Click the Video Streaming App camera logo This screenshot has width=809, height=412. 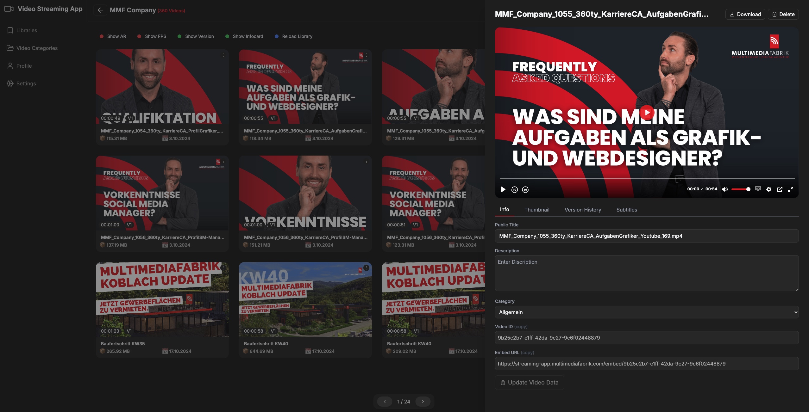point(9,9)
